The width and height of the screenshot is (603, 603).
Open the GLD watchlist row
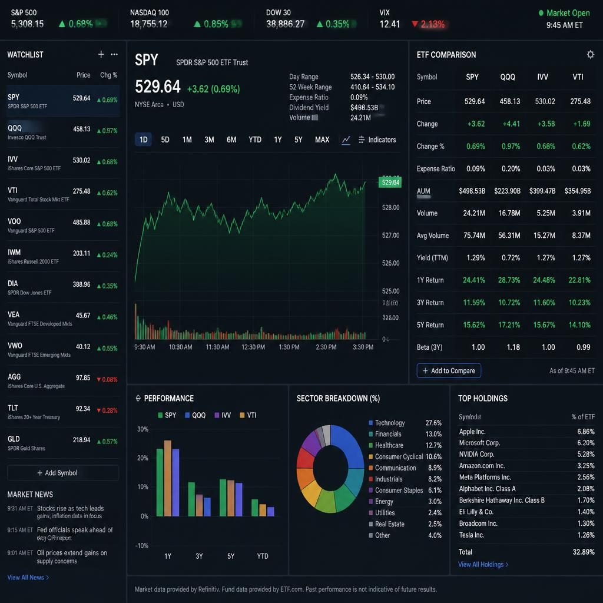[x=63, y=443]
